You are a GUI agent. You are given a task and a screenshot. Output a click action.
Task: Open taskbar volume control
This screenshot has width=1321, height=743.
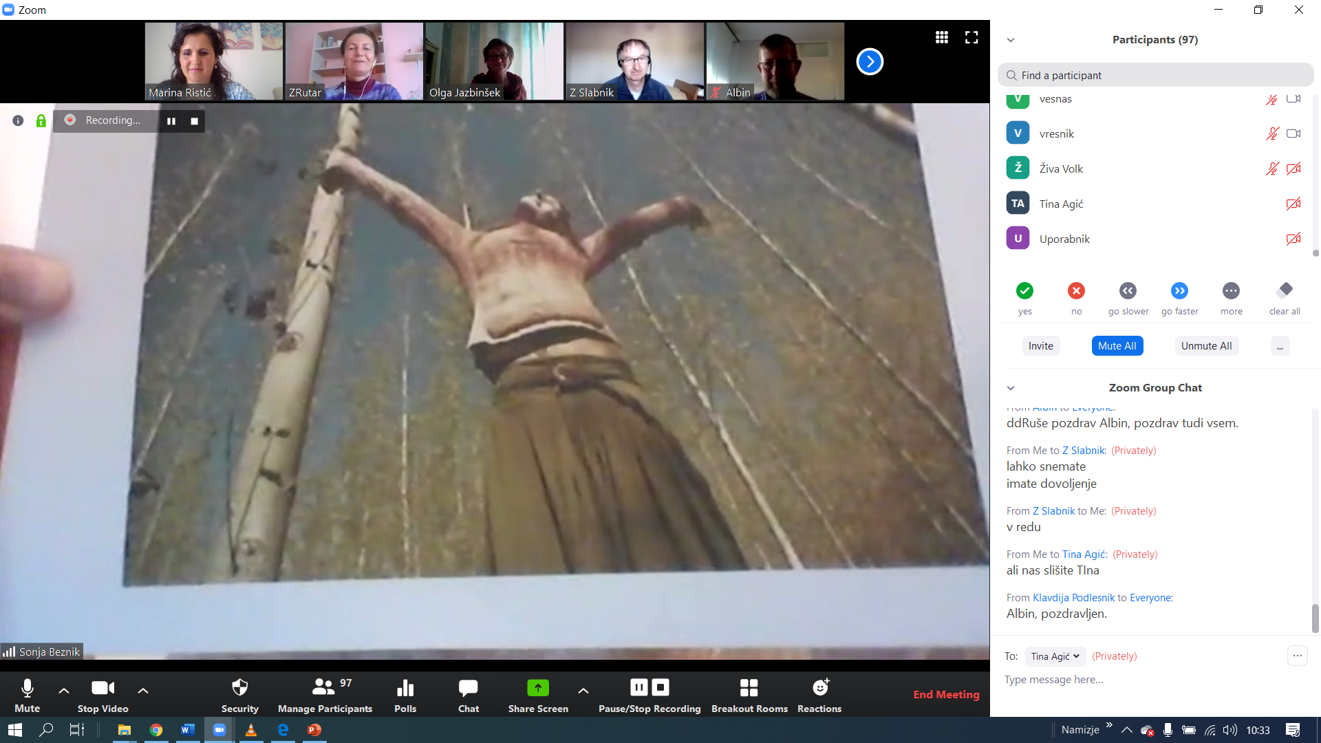(1230, 730)
